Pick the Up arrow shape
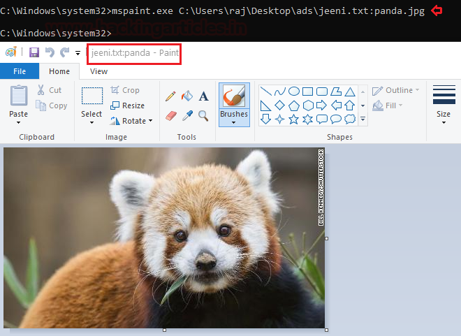 point(350,105)
